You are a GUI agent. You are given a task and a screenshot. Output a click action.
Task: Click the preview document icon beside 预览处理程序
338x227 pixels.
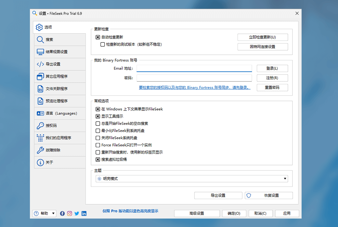coord(40,101)
